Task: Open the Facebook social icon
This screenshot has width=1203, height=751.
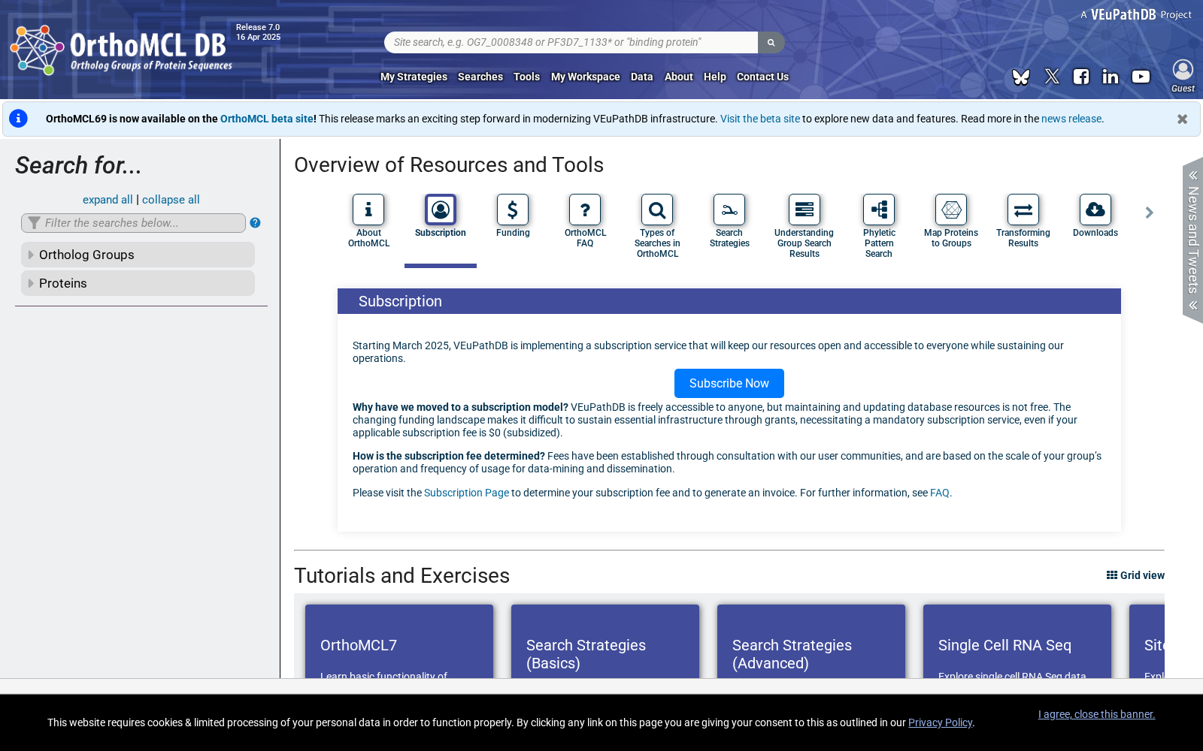Action: [1081, 77]
